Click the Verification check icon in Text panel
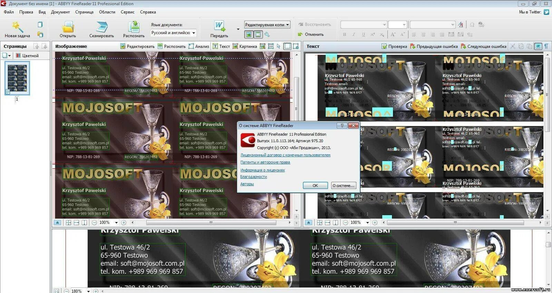 pos(394,46)
